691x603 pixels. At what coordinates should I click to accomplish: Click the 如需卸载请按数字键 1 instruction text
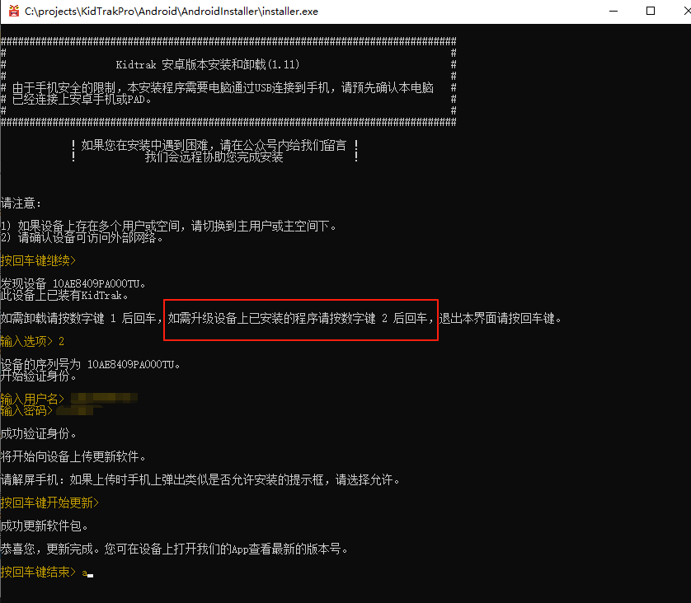81,318
